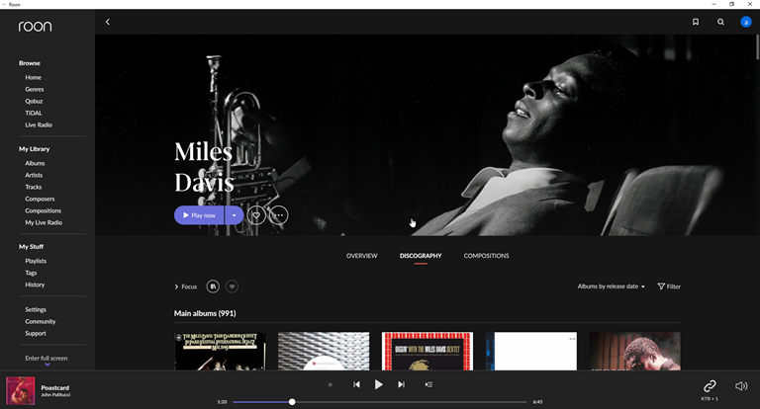Select the Discography tab
The width and height of the screenshot is (760, 409).
click(x=421, y=256)
